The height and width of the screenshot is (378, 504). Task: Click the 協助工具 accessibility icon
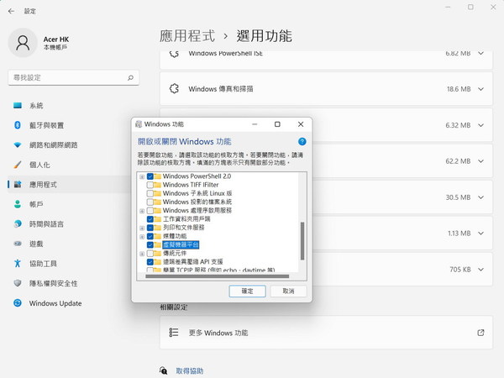point(18,263)
